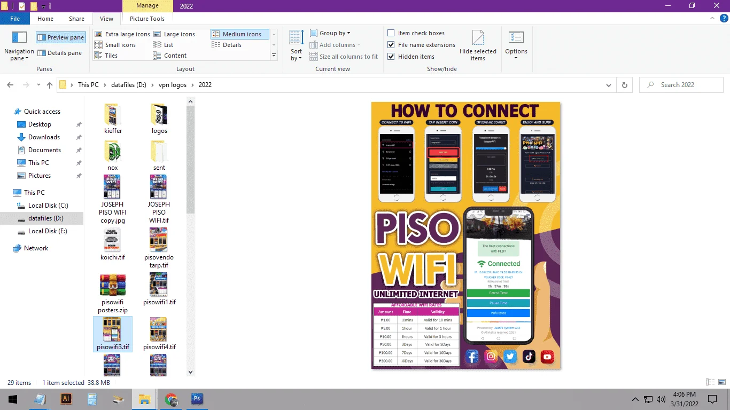
Task: Click the Search 2022 box
Action: coord(681,85)
